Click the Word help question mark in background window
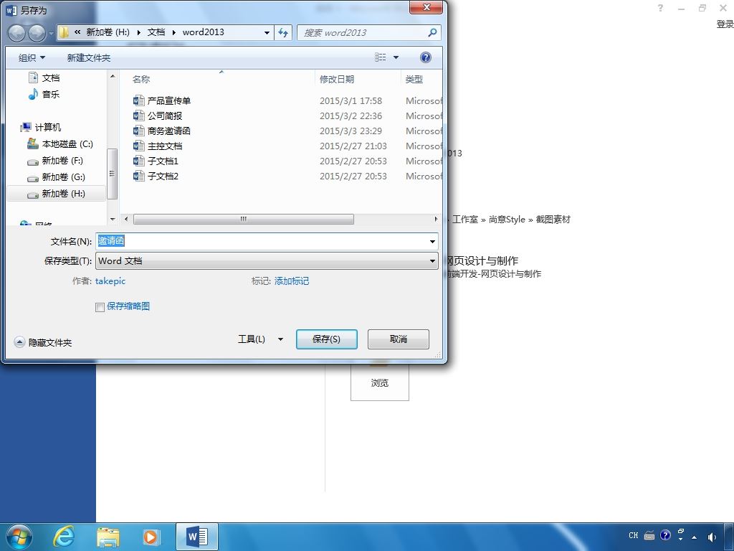The image size is (734, 551). click(660, 8)
